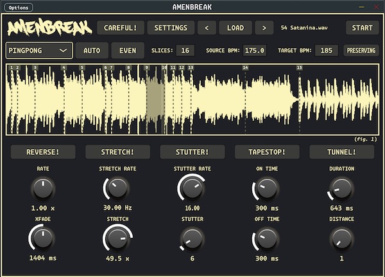Select slice marker 3 in waveform

coord(35,67)
